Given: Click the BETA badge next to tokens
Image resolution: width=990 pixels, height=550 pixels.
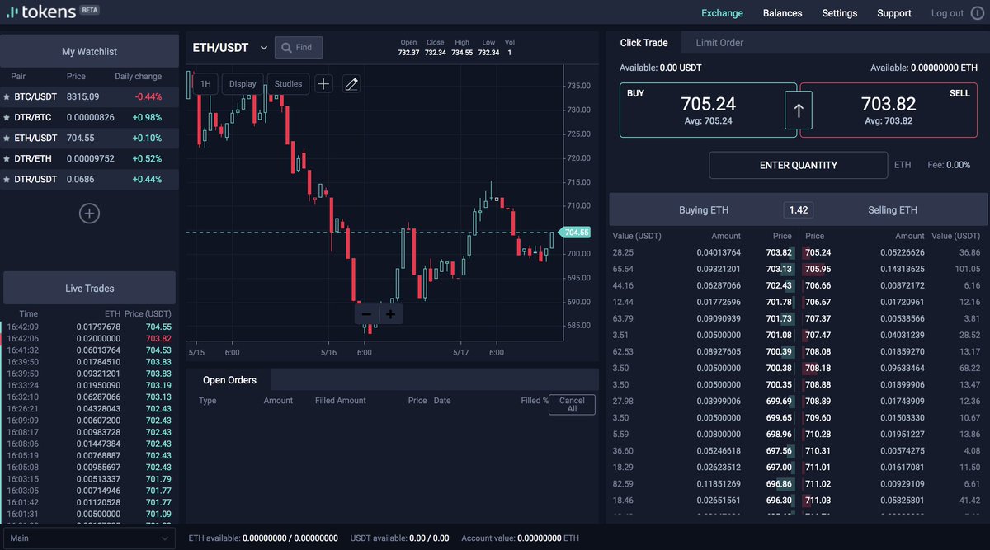Looking at the screenshot, I should click(x=90, y=12).
